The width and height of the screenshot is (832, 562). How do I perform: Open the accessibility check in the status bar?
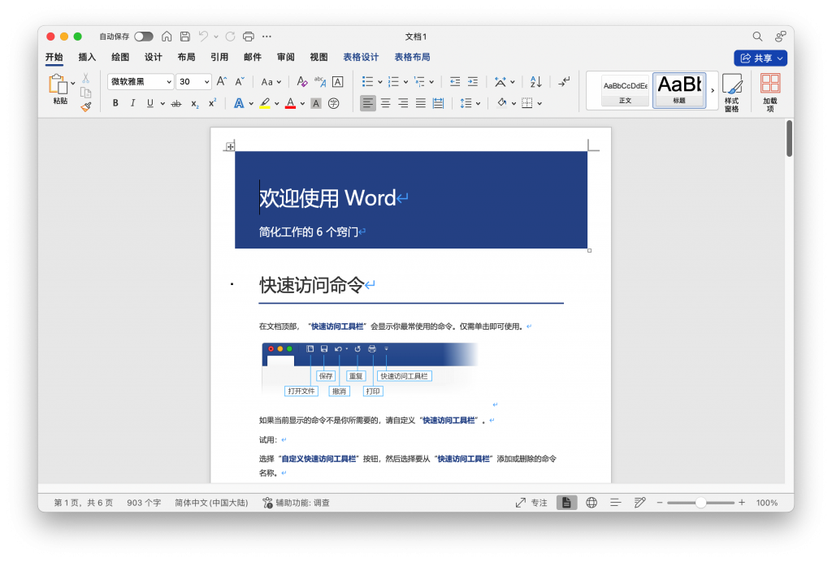pos(296,503)
